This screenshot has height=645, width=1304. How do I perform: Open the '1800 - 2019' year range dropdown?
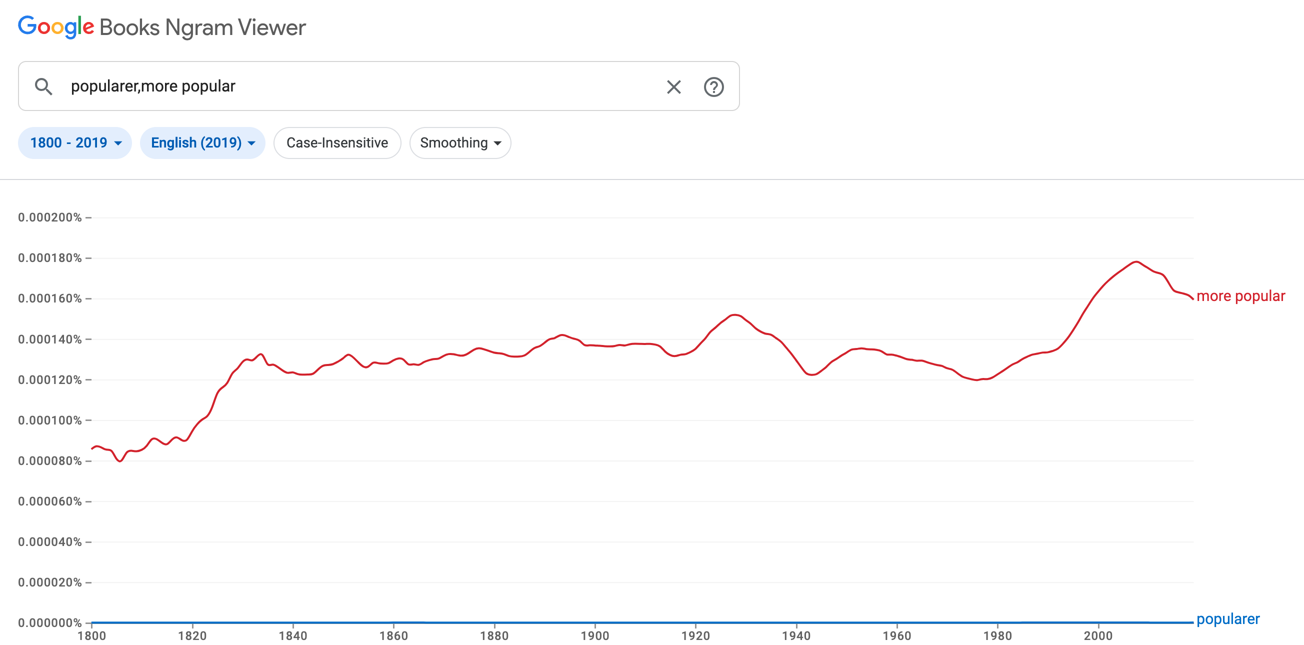click(74, 143)
